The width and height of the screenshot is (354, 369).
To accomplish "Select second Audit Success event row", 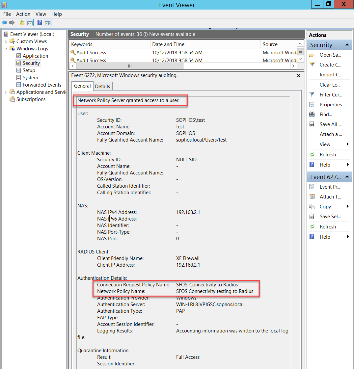I will pyautogui.click(x=183, y=60).
